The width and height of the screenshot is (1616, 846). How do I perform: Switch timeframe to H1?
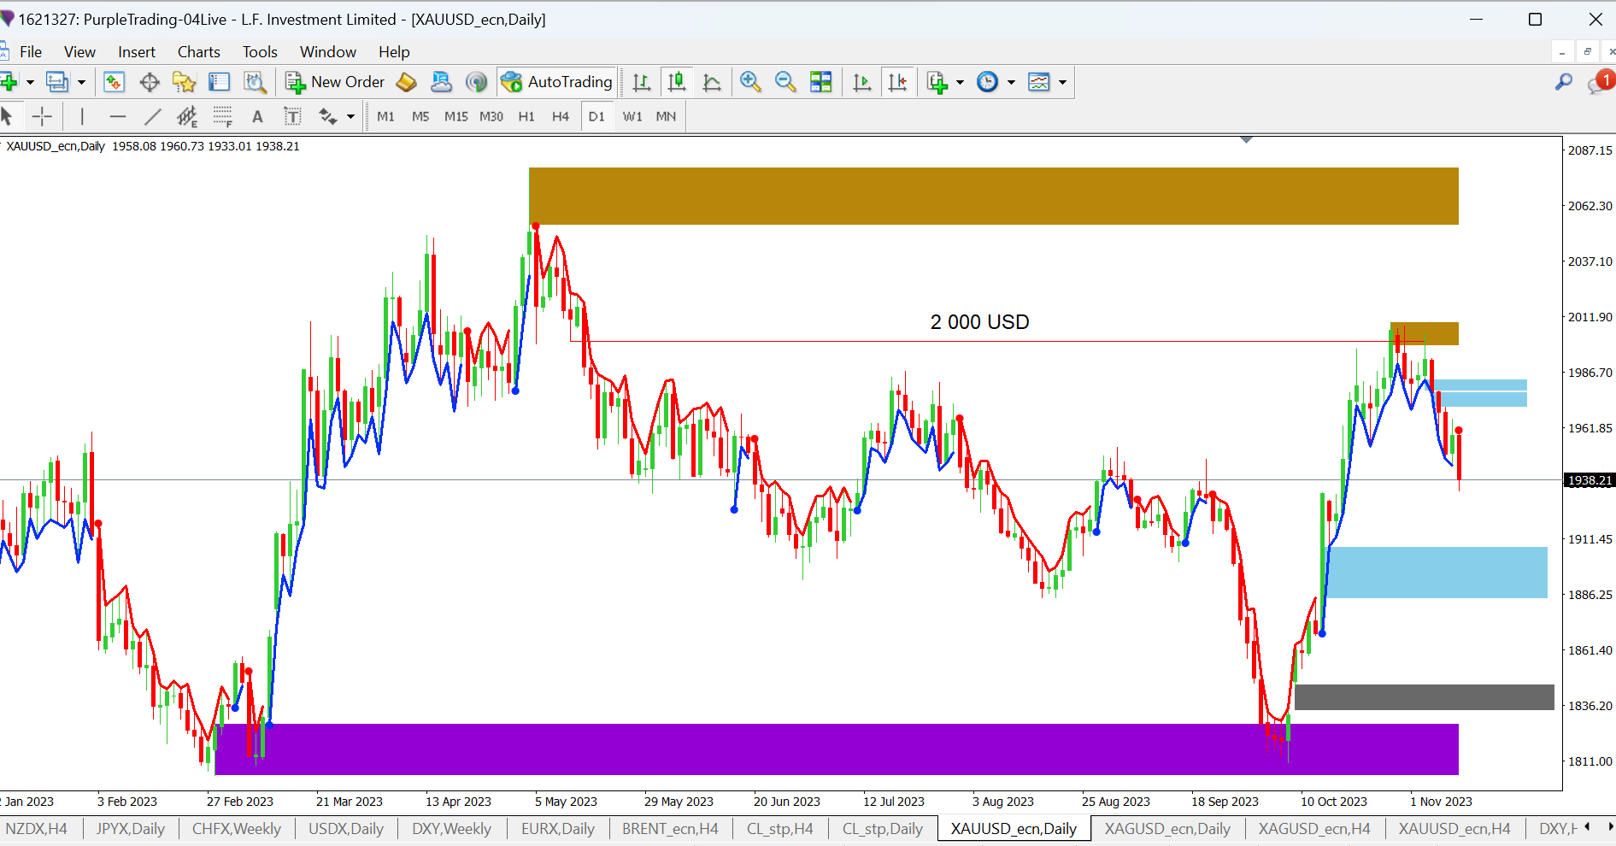pos(526,116)
